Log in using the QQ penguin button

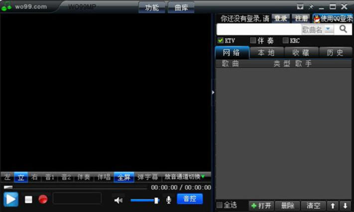[x=333, y=18]
